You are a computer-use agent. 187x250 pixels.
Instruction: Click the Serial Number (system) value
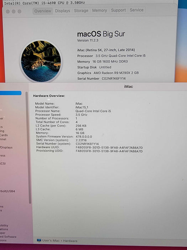[87, 144]
